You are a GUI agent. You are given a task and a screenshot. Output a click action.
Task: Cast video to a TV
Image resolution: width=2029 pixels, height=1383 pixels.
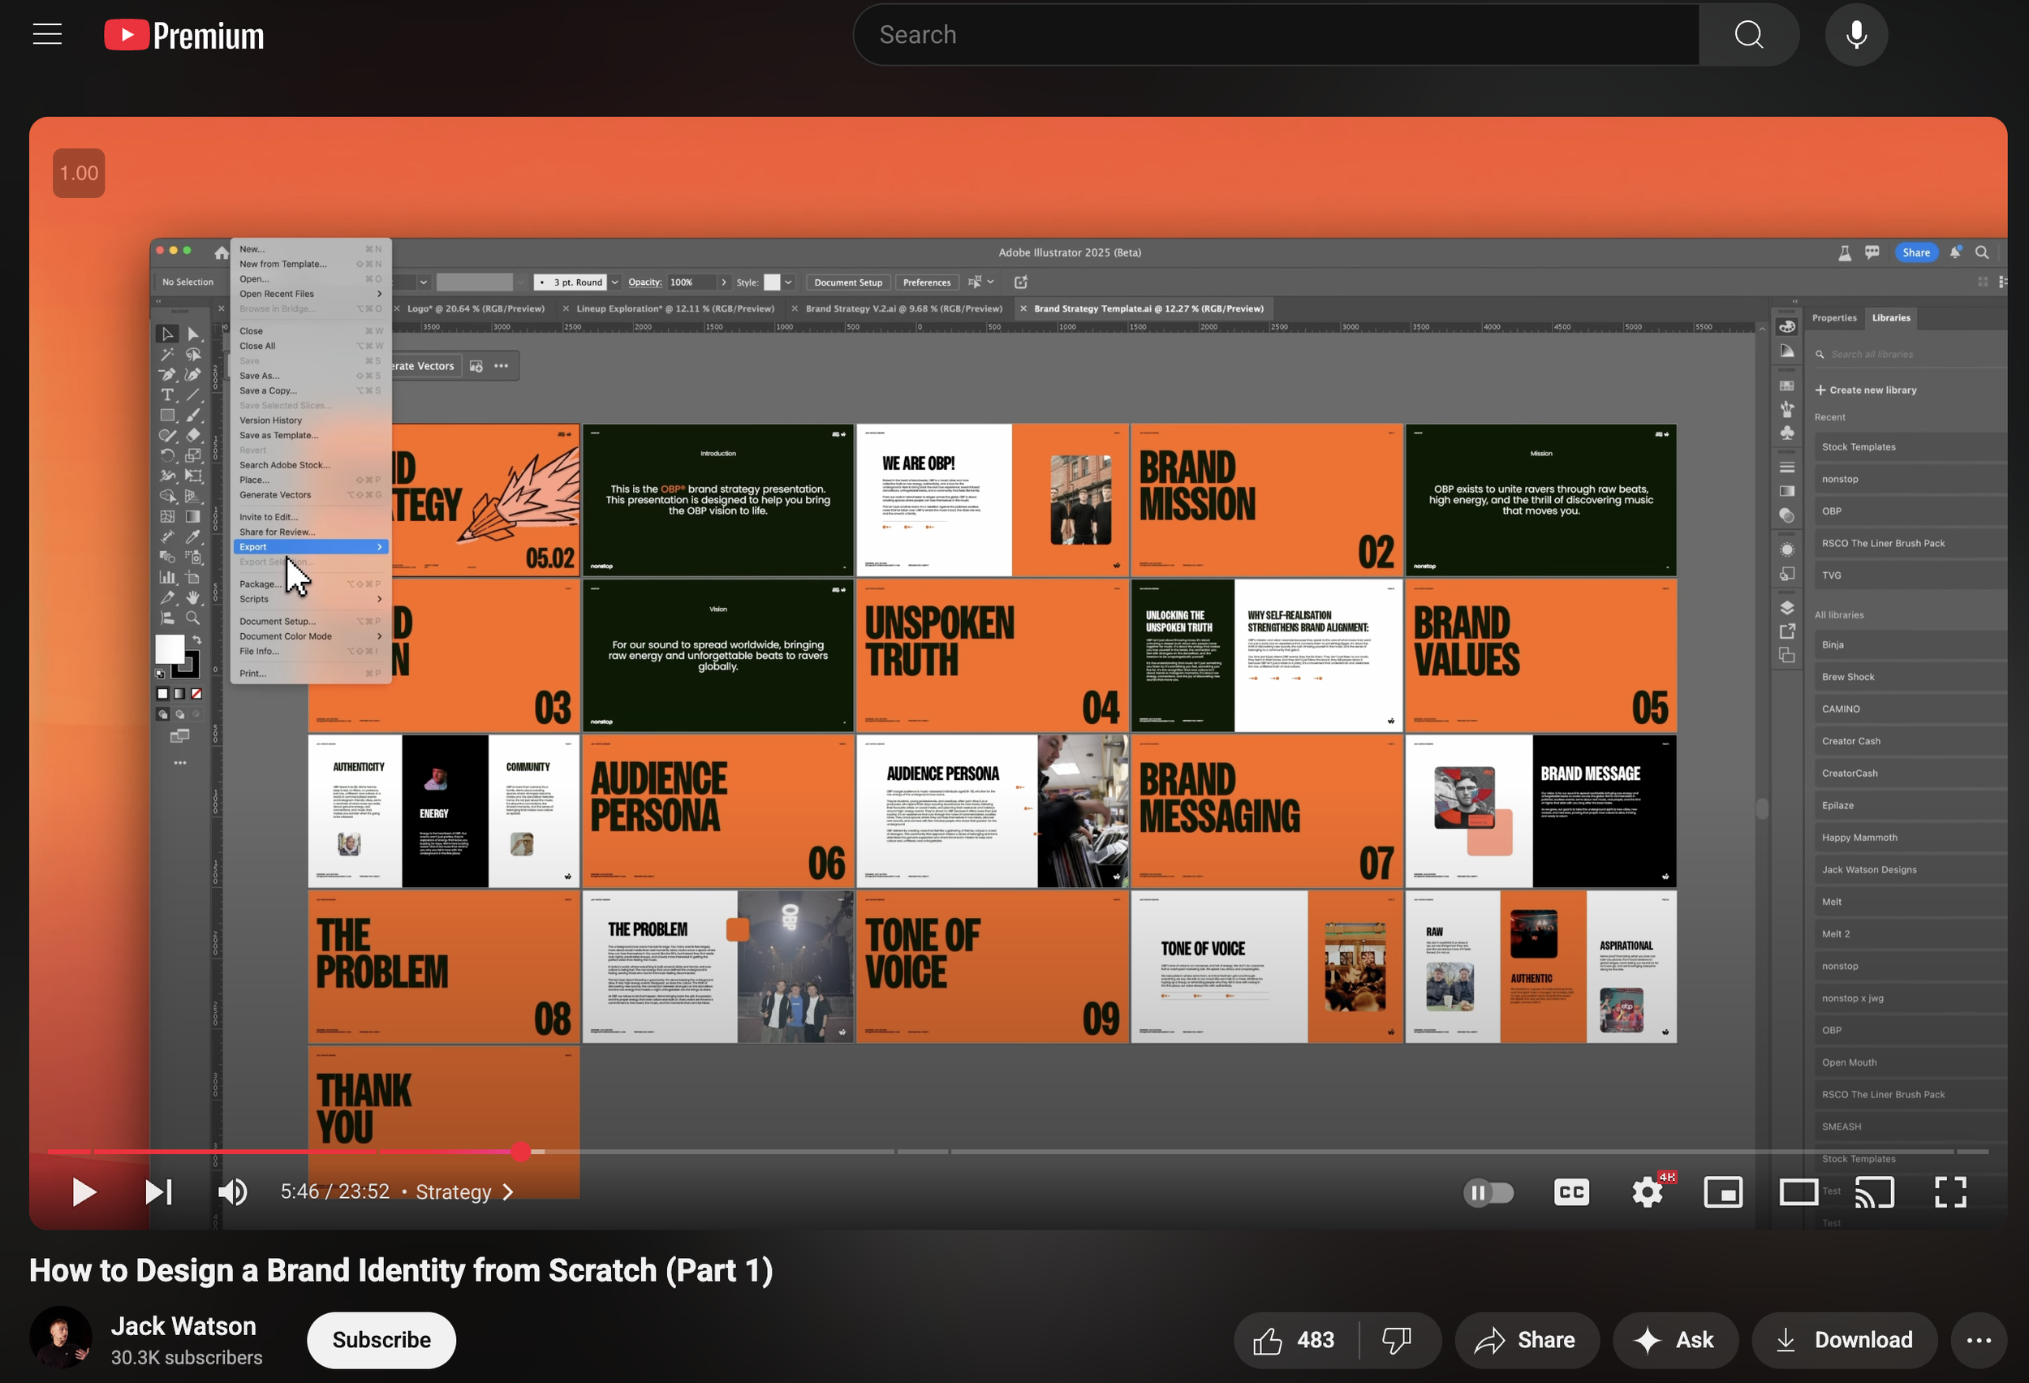pos(1875,1191)
